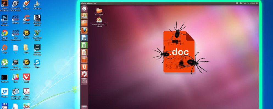Open Battlefield 4 shortcut
Image resolution: width=273 pixels, height=109 pixels.
pyautogui.click(x=37, y=20)
